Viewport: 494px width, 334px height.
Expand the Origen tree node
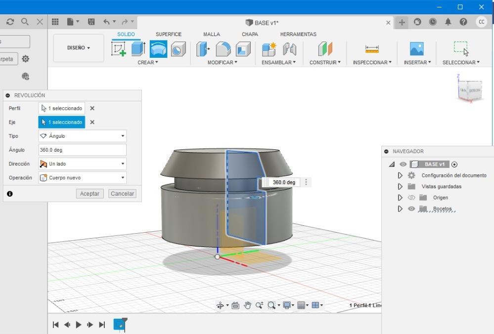400,198
